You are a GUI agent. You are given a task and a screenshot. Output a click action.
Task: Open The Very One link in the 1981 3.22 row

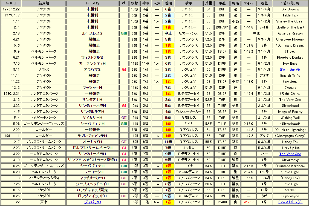(290, 154)
